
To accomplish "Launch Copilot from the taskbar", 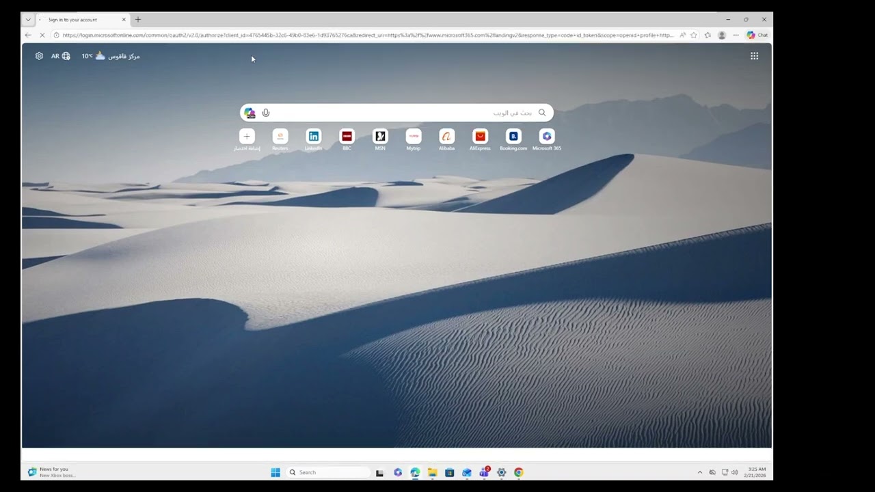I will coord(398,472).
